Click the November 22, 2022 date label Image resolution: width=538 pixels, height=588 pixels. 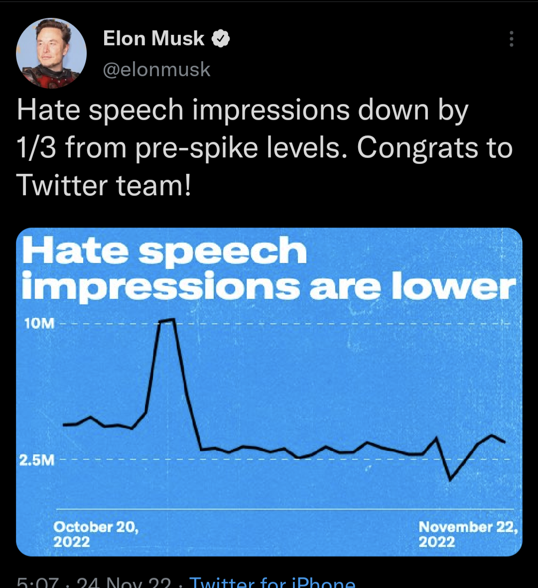point(468,534)
